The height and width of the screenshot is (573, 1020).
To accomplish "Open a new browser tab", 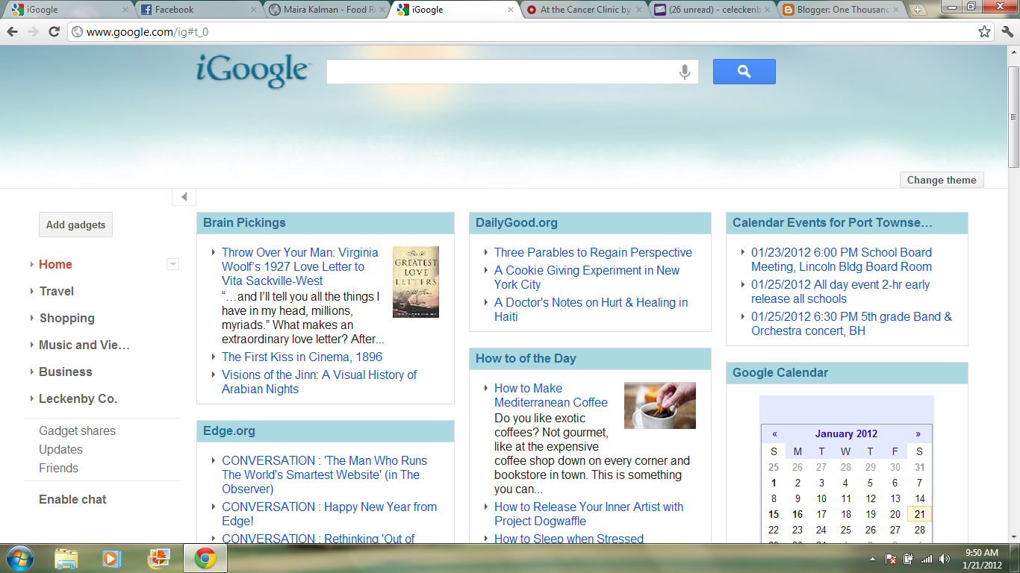I will pos(918,10).
